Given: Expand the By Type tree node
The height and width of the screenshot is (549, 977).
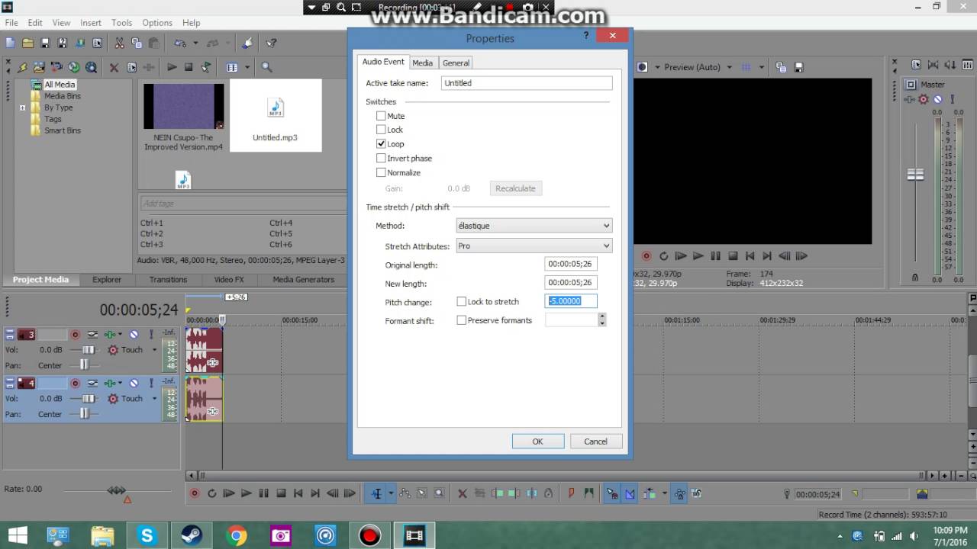Looking at the screenshot, I should [x=23, y=108].
